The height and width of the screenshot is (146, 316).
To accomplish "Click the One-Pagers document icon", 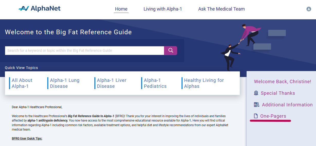I will [256, 116].
